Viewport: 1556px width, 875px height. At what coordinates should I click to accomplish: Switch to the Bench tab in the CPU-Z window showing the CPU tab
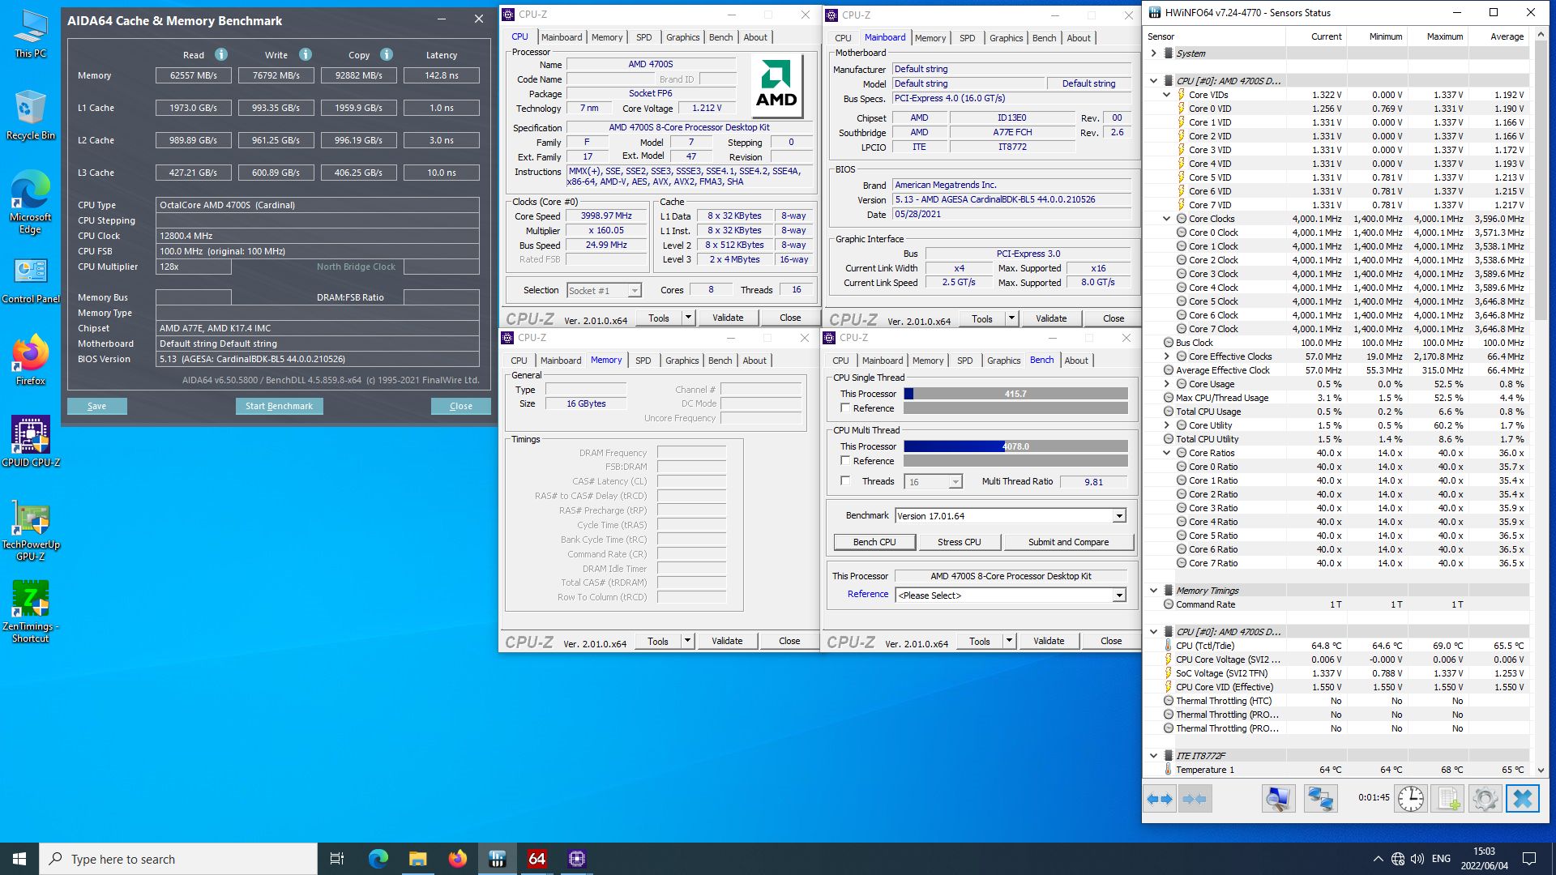click(720, 37)
